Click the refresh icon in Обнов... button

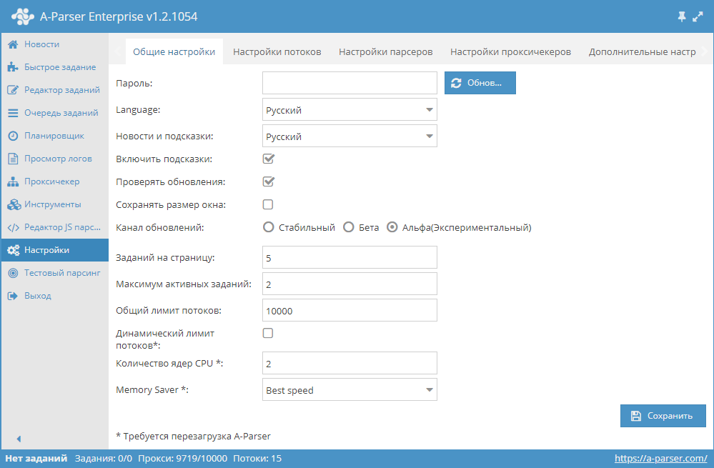point(456,83)
